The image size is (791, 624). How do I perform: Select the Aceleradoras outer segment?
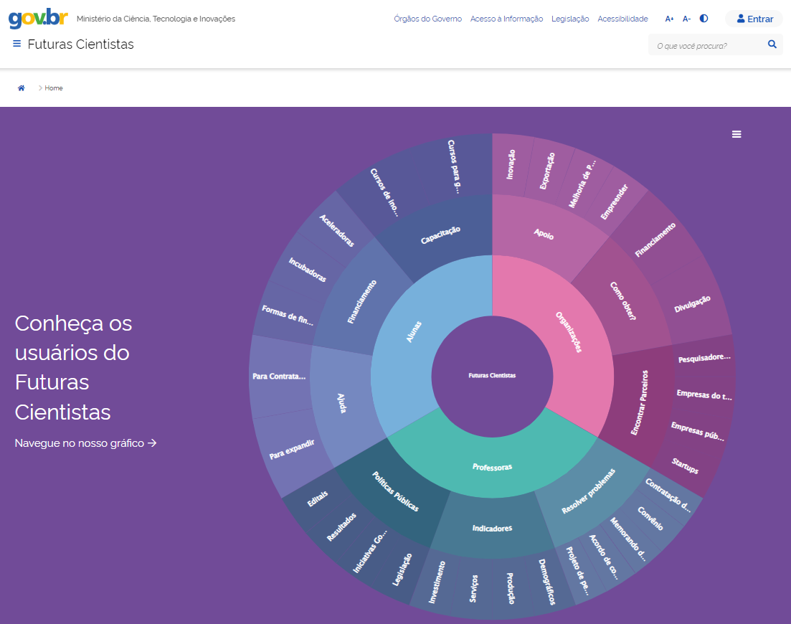click(x=336, y=230)
